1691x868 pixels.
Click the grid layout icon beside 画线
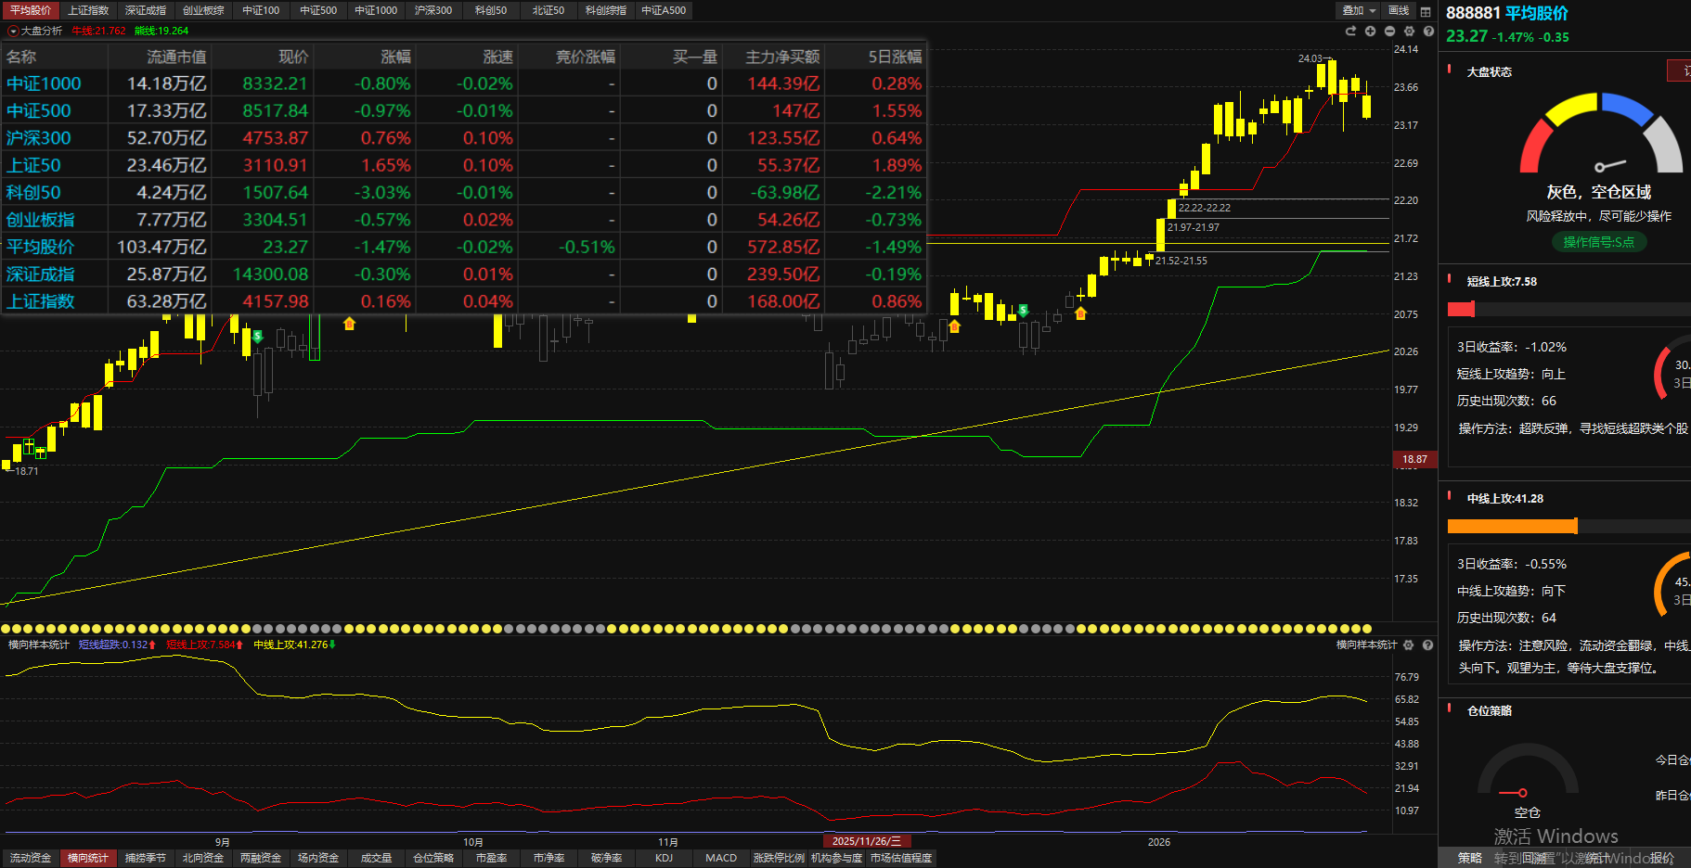coord(1426,11)
